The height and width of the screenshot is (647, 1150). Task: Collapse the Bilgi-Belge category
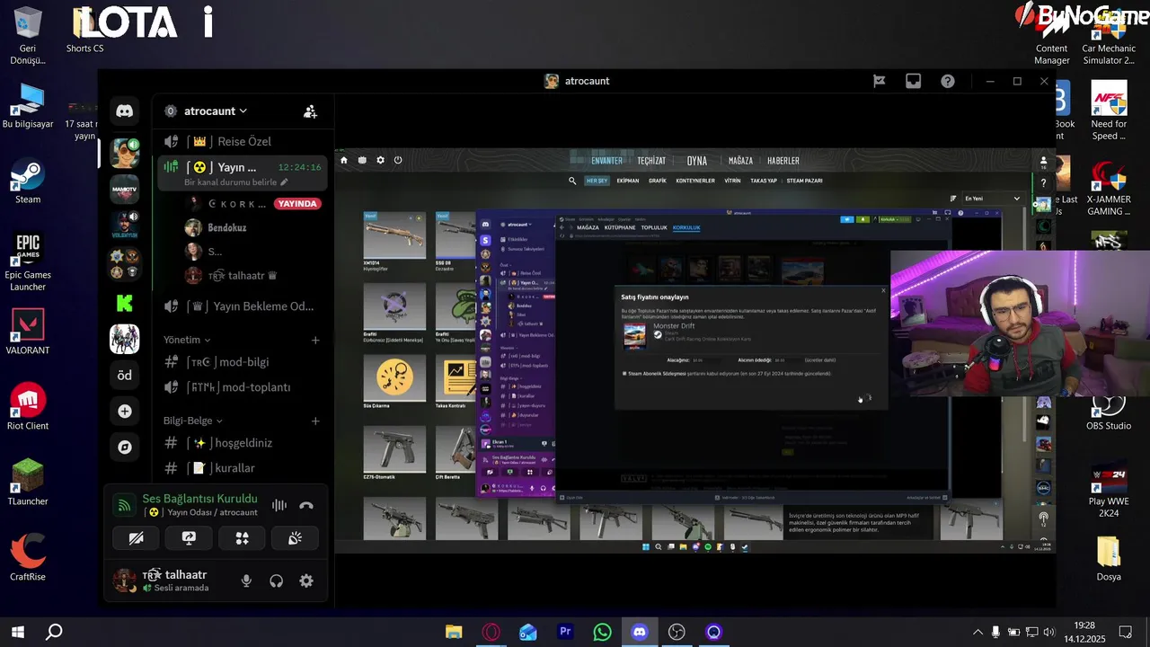click(x=193, y=421)
